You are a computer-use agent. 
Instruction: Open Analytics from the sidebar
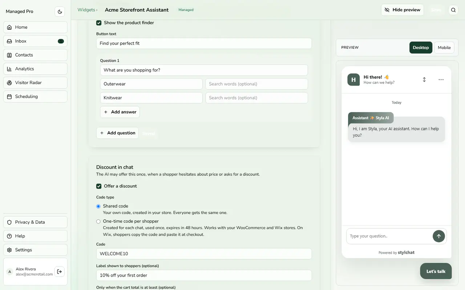[35, 69]
